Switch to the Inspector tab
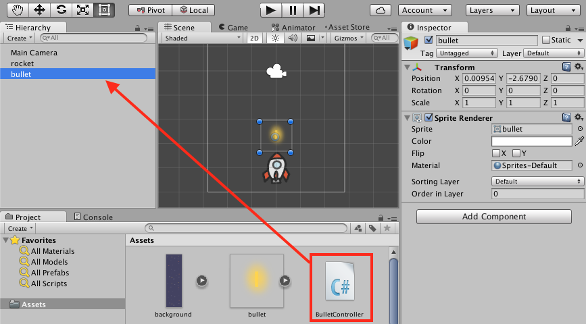 click(434, 27)
